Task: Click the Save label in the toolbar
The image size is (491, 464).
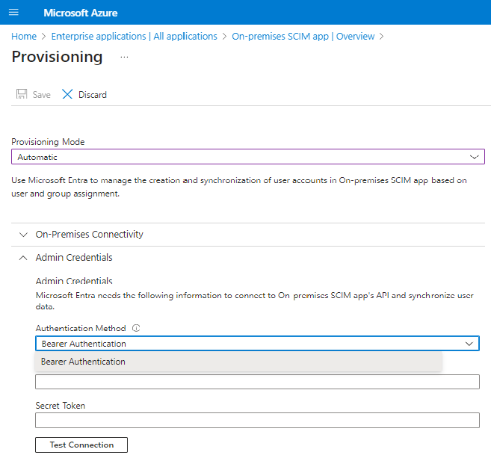Action: point(41,95)
